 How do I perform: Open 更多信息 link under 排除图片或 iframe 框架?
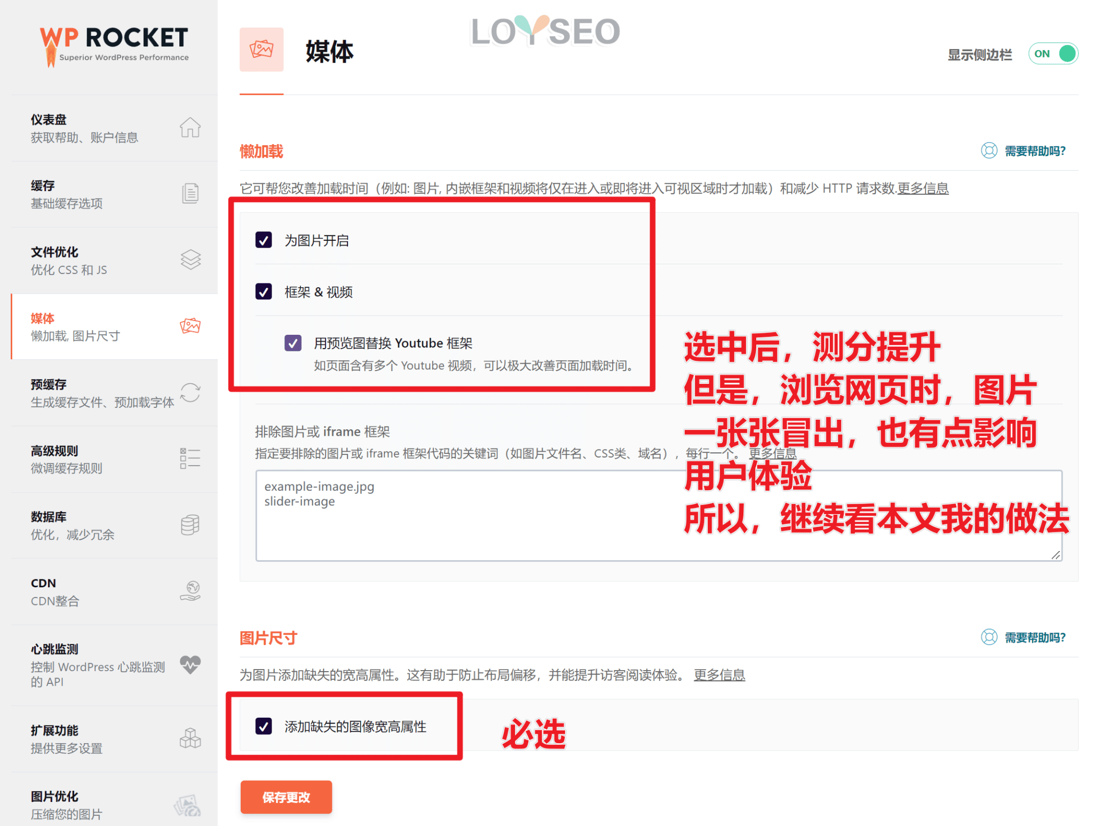(772, 453)
